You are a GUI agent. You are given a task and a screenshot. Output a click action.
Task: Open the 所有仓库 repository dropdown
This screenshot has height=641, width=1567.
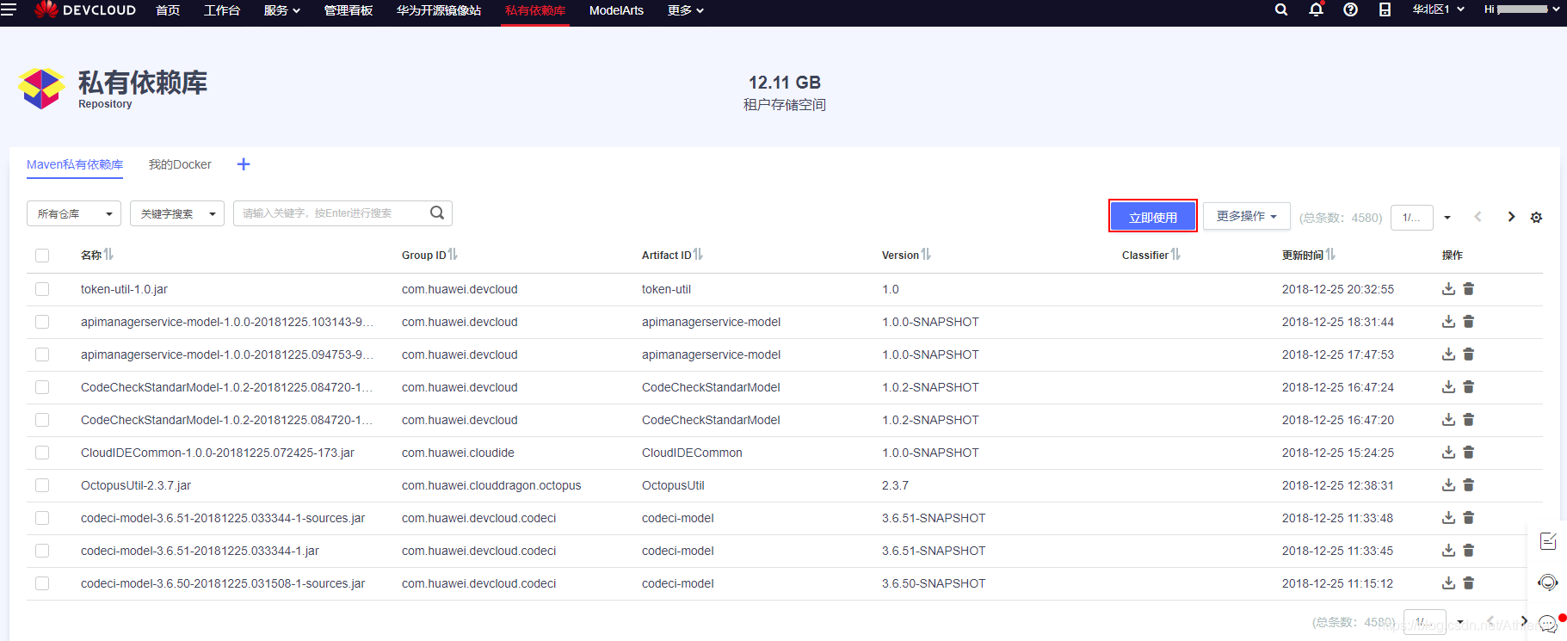tap(74, 213)
